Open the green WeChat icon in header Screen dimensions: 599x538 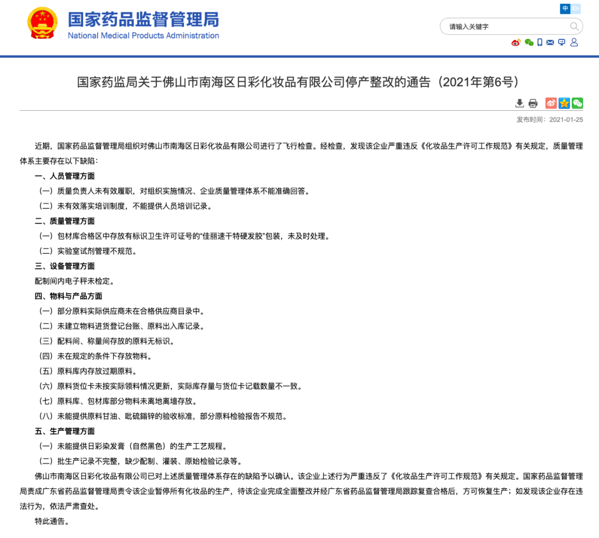529,42
